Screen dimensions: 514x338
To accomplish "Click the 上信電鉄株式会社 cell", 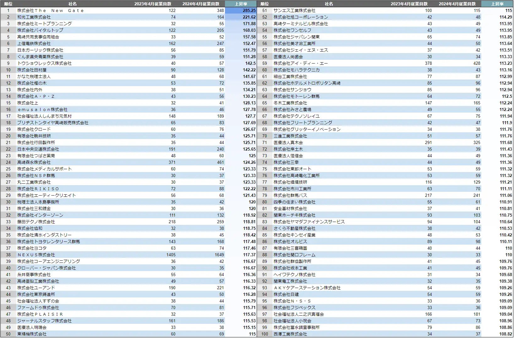I will pos(34,43).
